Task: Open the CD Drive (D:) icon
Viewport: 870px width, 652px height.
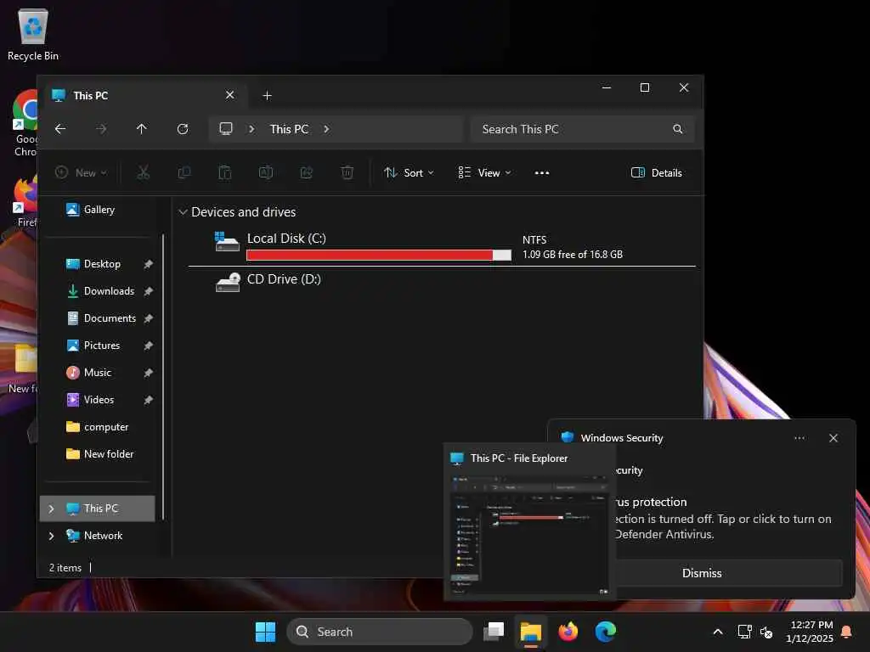Action: pyautogui.click(x=228, y=282)
